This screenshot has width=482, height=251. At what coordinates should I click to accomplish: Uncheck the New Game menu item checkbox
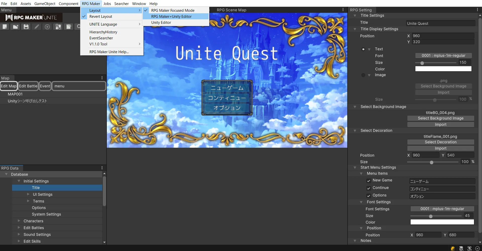pyautogui.click(x=369, y=181)
